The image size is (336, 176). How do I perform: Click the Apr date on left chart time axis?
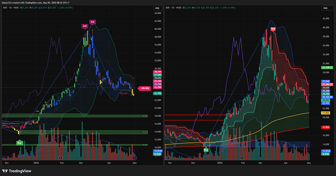click(109, 163)
